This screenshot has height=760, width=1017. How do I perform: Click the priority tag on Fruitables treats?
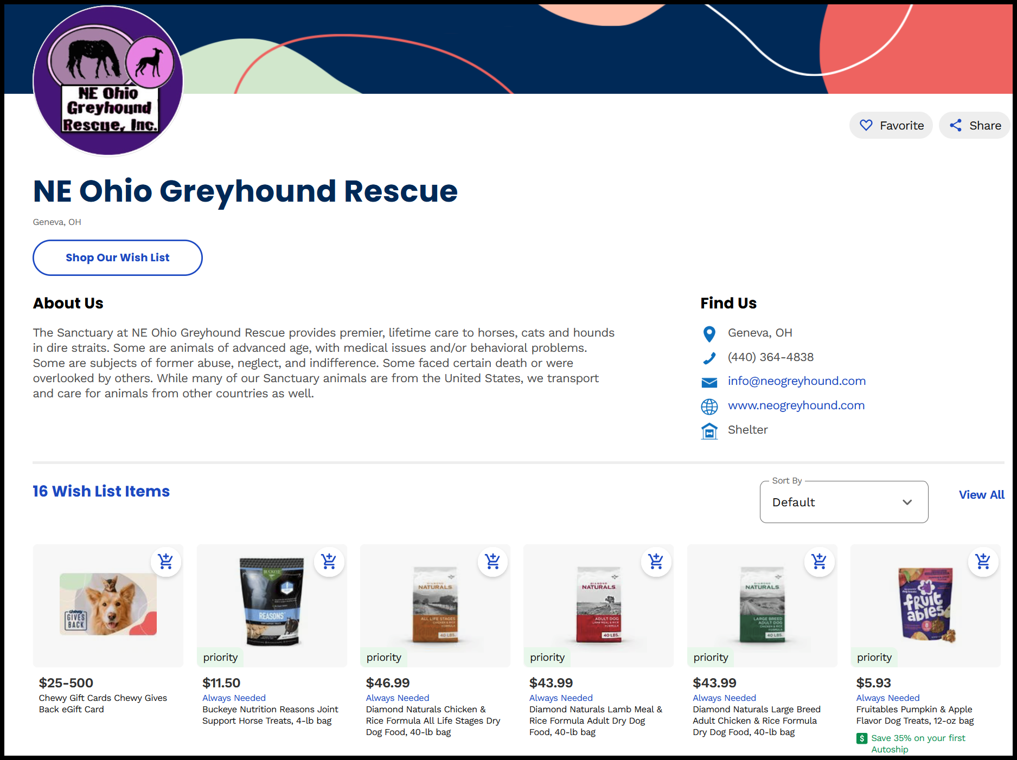click(874, 658)
